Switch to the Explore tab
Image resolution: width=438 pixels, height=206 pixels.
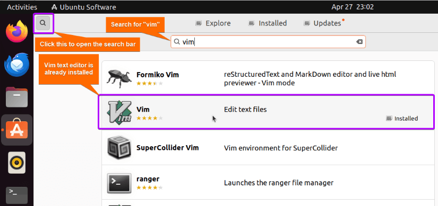pos(213,23)
